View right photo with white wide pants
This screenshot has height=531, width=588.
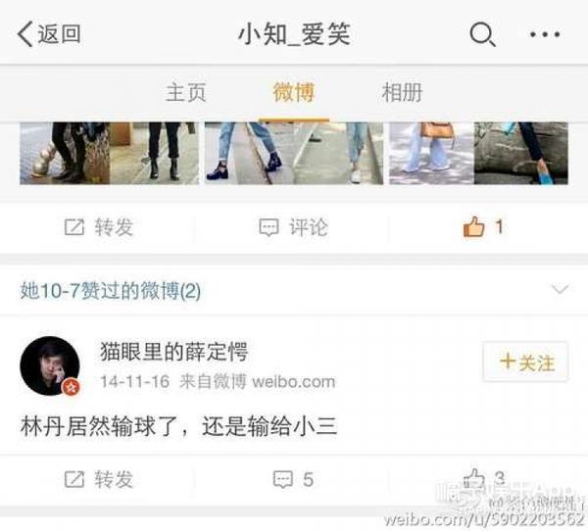pyautogui.click(x=478, y=153)
